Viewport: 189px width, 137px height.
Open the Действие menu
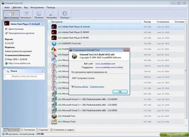(17, 8)
